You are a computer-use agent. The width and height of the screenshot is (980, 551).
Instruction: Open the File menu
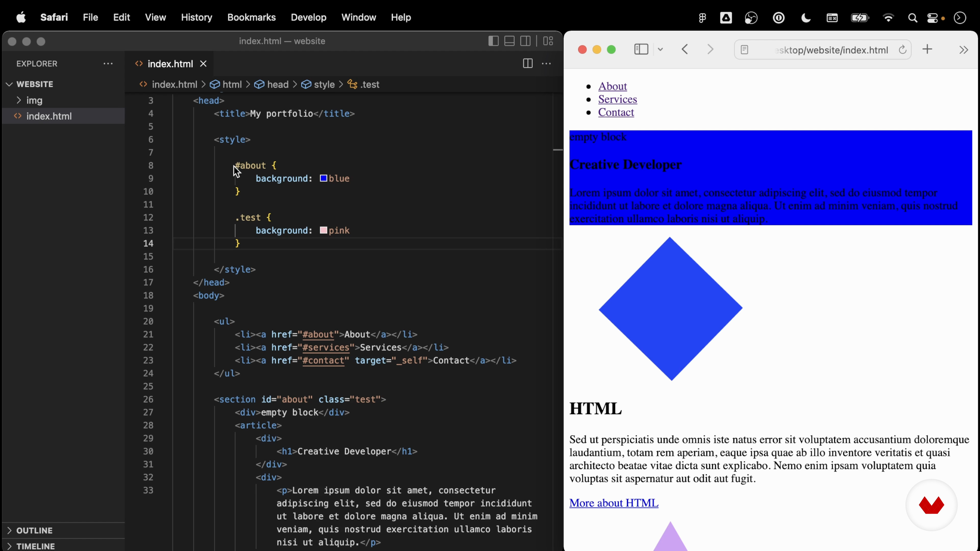click(x=91, y=17)
